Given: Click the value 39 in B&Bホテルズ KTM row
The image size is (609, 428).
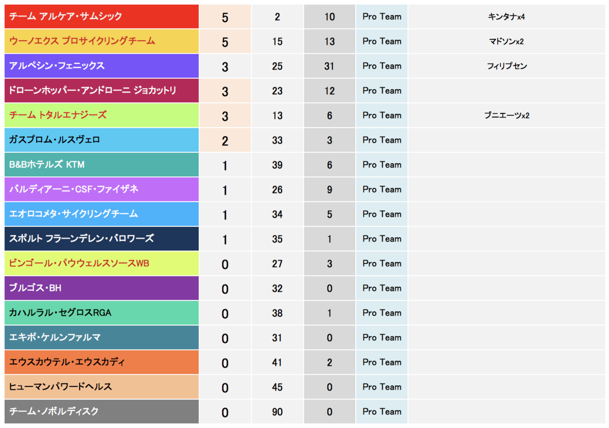Looking at the screenshot, I should coord(277,165).
